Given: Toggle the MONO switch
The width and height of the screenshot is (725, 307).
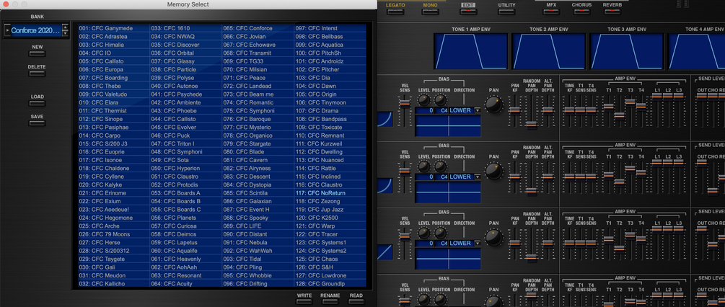Looking at the screenshot, I should (430, 12).
